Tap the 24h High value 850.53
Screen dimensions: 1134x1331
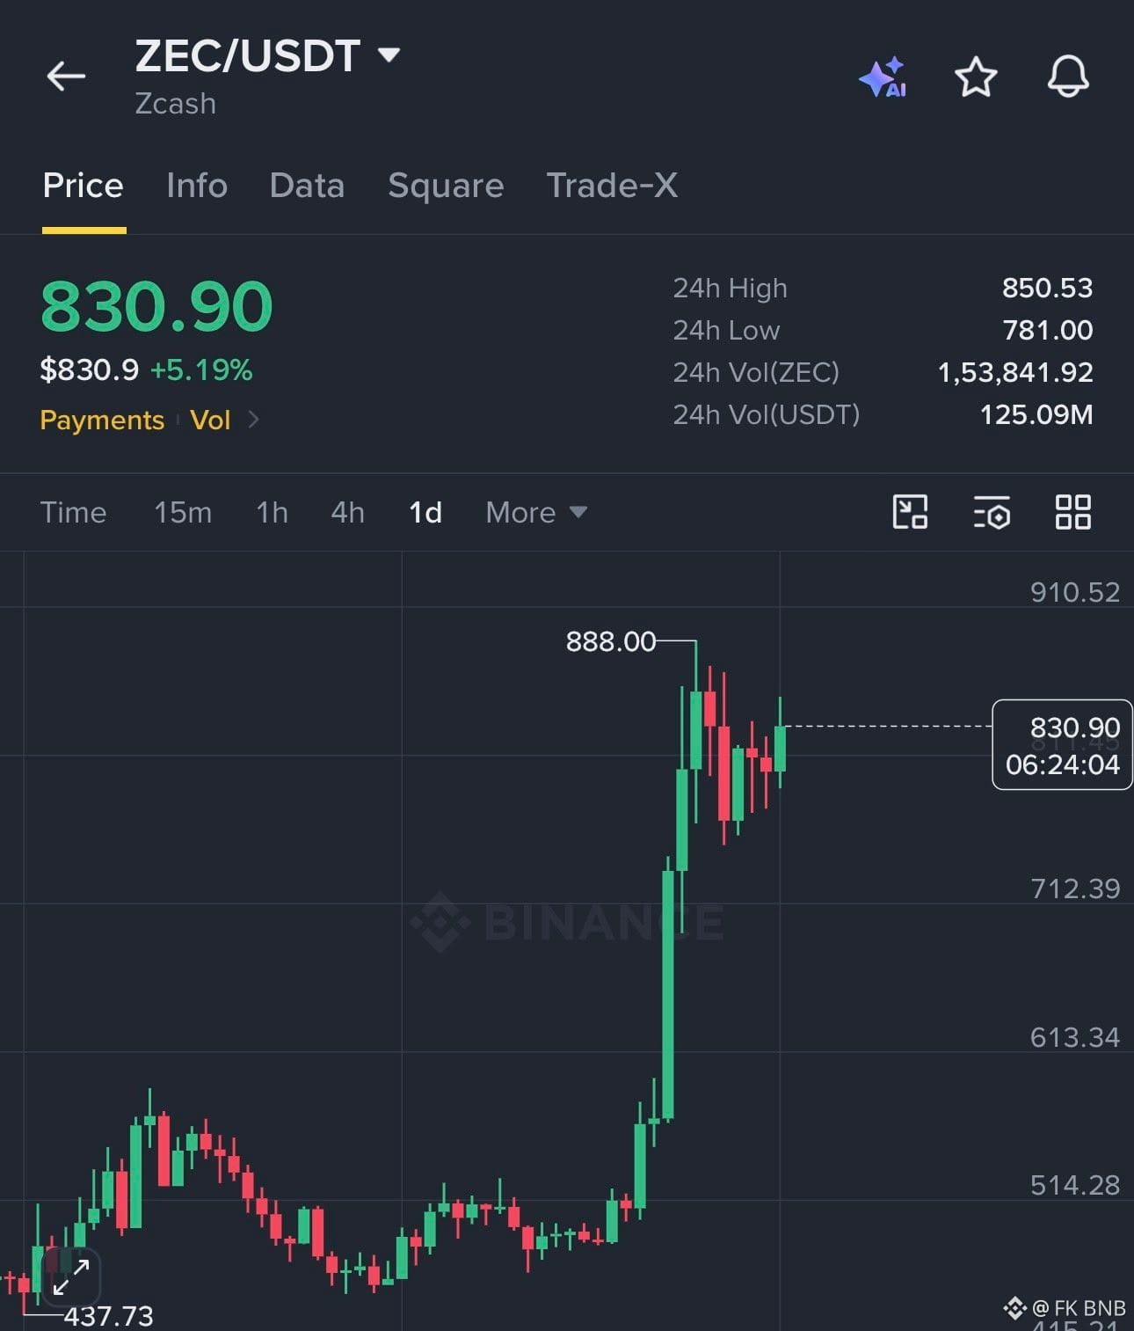point(1047,288)
